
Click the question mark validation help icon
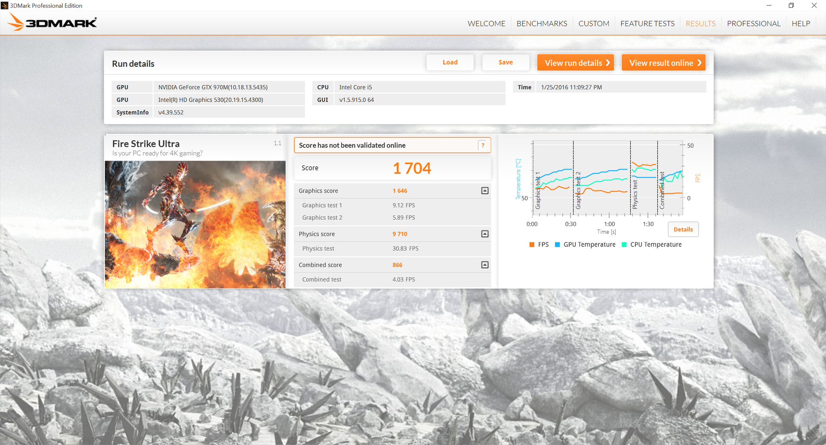pos(483,145)
